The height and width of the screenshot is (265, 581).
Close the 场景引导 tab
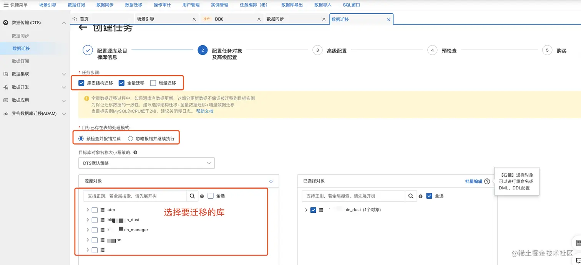point(194,19)
